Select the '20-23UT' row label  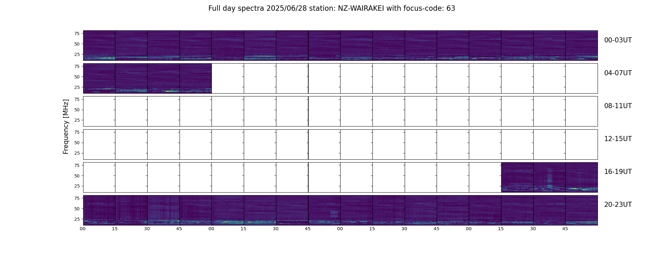(618, 205)
